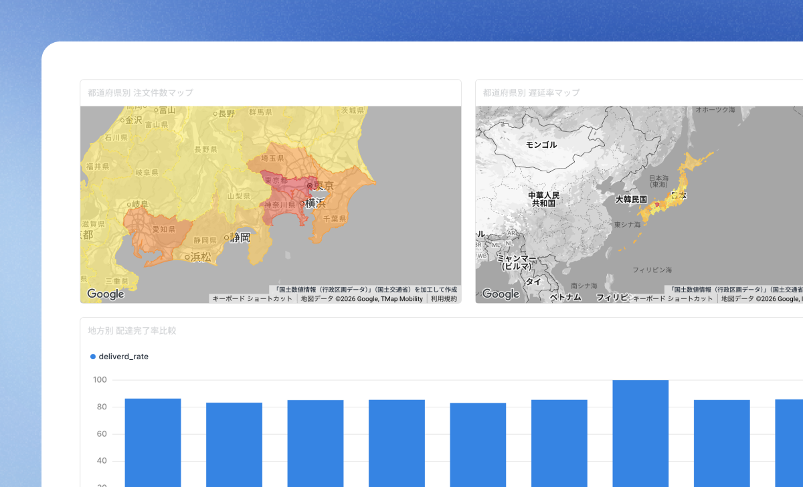The width and height of the screenshot is (803, 487).
Task: Click the 中華人民共和国 label on the right map
Action: click(x=545, y=199)
